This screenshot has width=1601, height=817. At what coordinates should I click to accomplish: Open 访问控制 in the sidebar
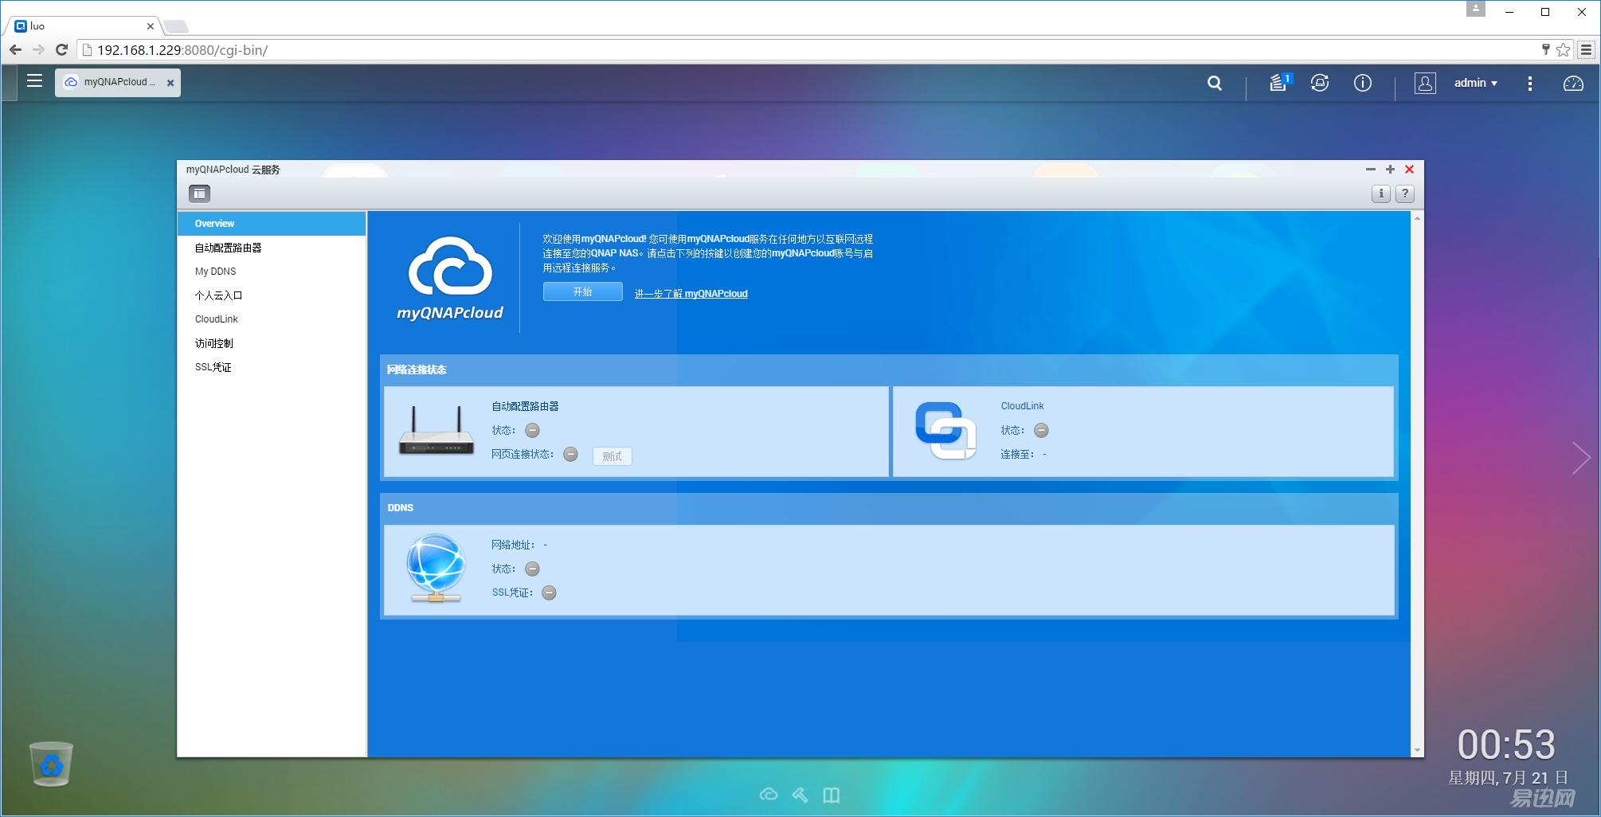272,343
